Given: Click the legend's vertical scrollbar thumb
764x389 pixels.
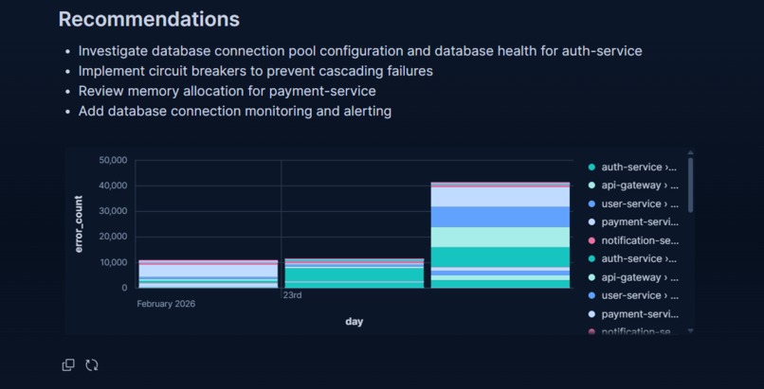Looking at the screenshot, I should tap(690, 185).
